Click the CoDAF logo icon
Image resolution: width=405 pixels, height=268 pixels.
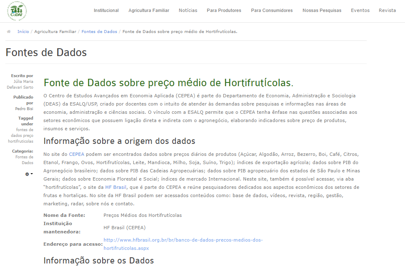(x=17, y=11)
